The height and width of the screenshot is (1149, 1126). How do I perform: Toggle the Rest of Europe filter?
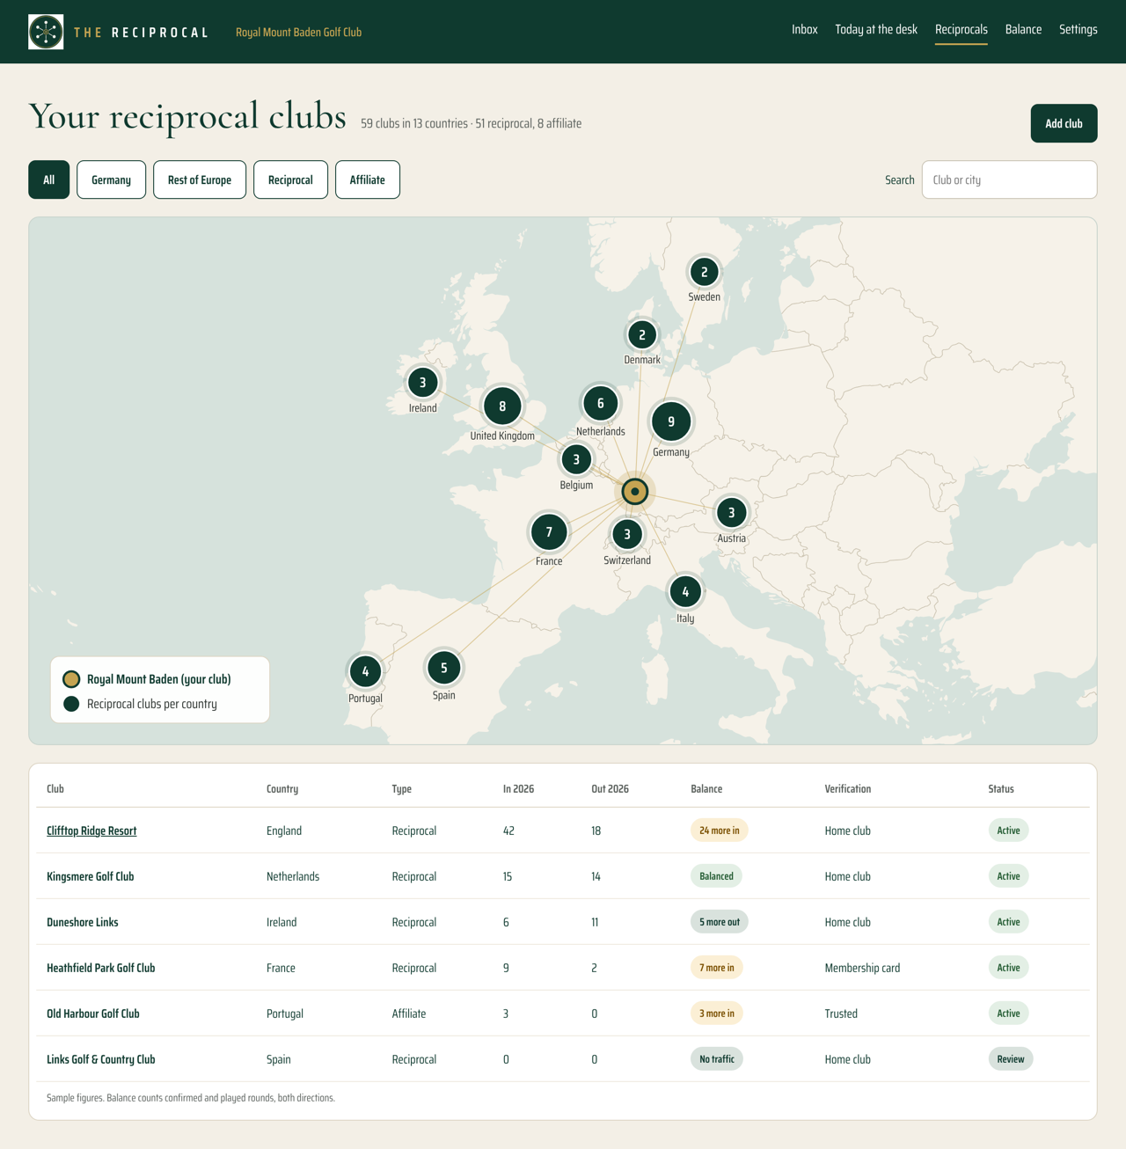[x=200, y=179]
